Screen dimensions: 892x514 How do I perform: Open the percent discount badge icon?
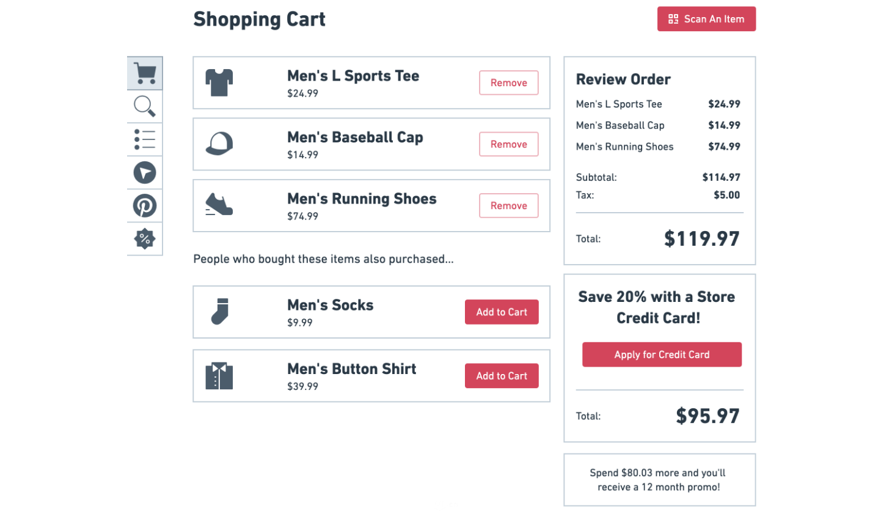(x=145, y=239)
